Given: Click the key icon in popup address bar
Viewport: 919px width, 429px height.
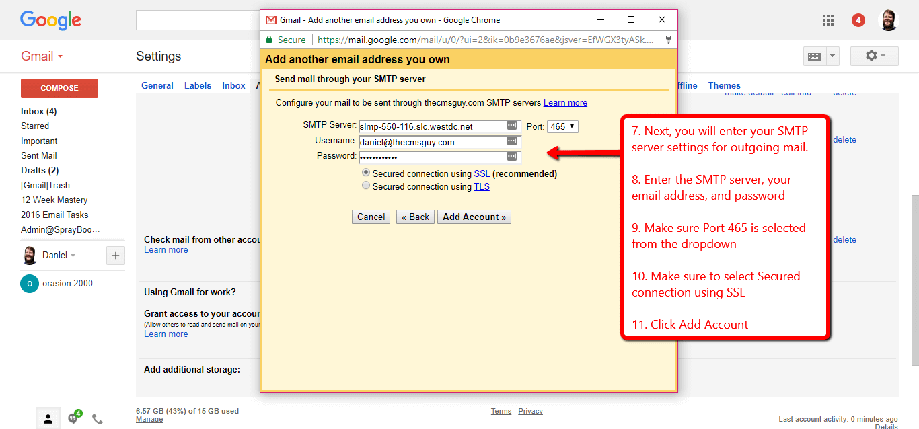Looking at the screenshot, I should click(x=668, y=40).
